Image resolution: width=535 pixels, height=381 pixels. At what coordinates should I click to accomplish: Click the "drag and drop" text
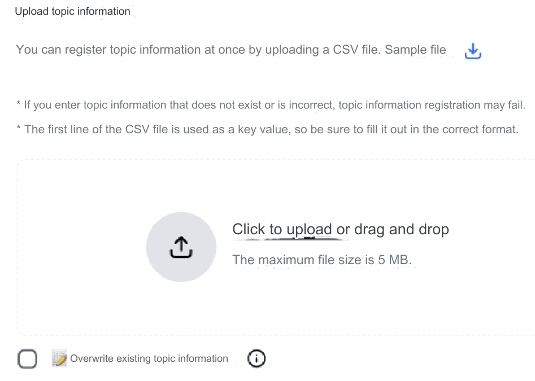(401, 229)
